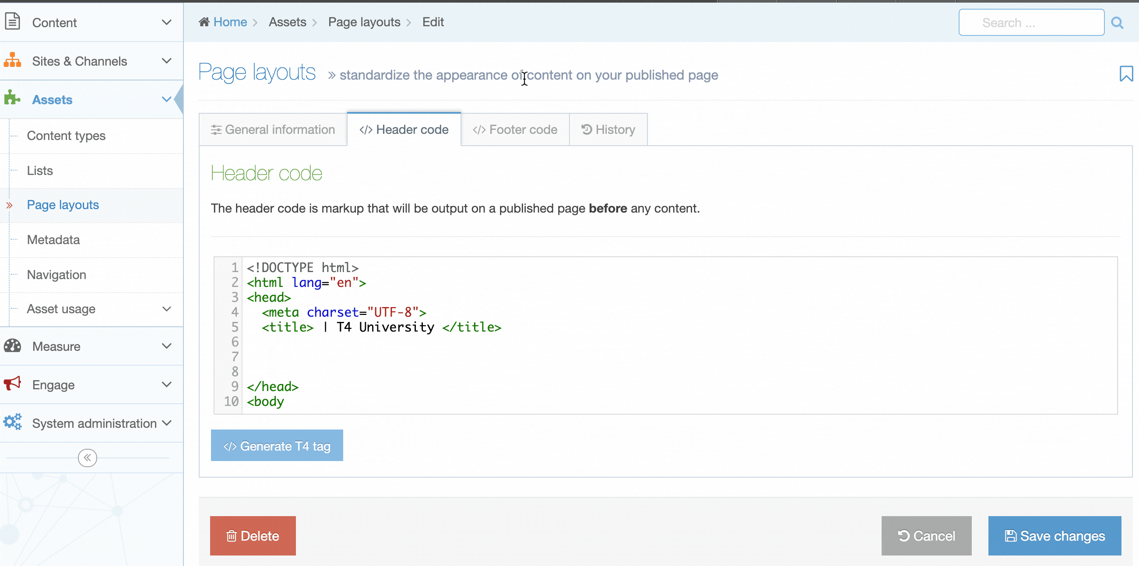This screenshot has height=566, width=1139.
Task: Collapse the Assets section chevron
Action: pyautogui.click(x=166, y=99)
